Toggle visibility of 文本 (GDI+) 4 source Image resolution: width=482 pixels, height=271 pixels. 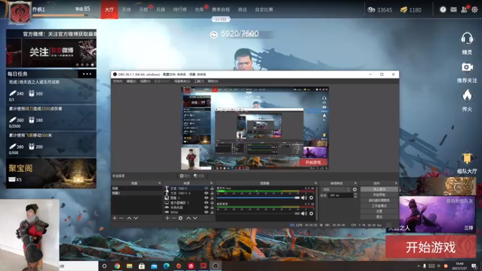pyautogui.click(x=206, y=193)
